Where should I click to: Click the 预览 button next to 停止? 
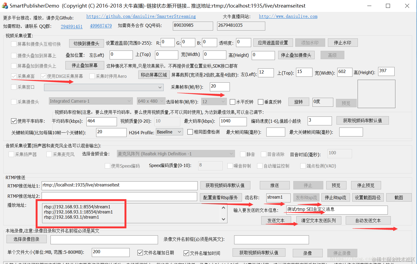(336, 185)
